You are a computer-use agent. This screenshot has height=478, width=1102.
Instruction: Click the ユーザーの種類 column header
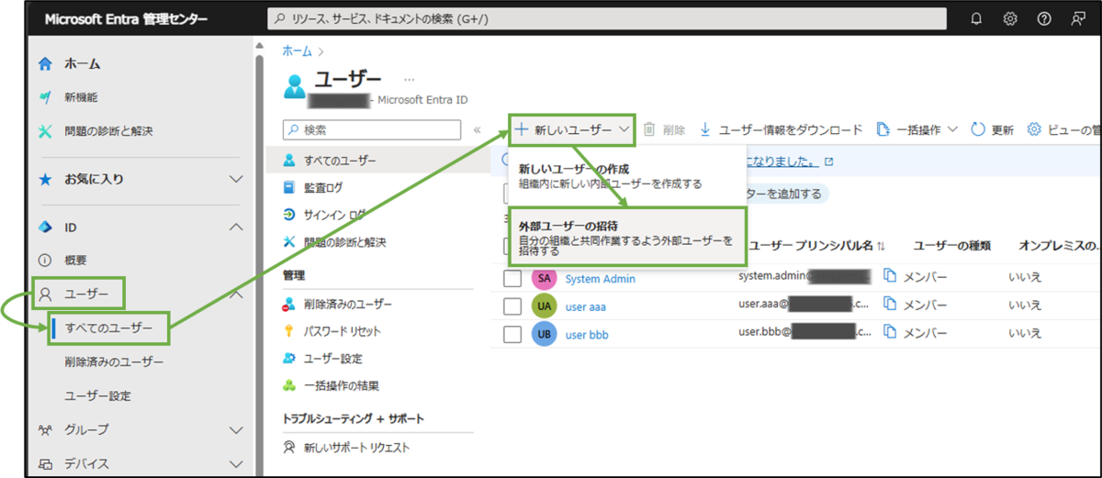pos(952,245)
